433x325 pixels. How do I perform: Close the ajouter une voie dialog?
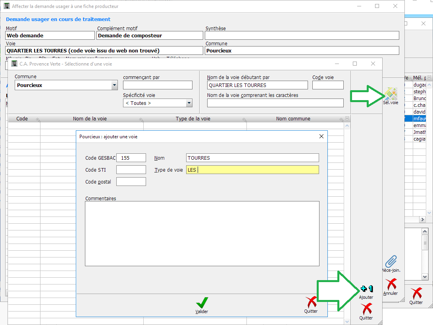tap(321, 136)
